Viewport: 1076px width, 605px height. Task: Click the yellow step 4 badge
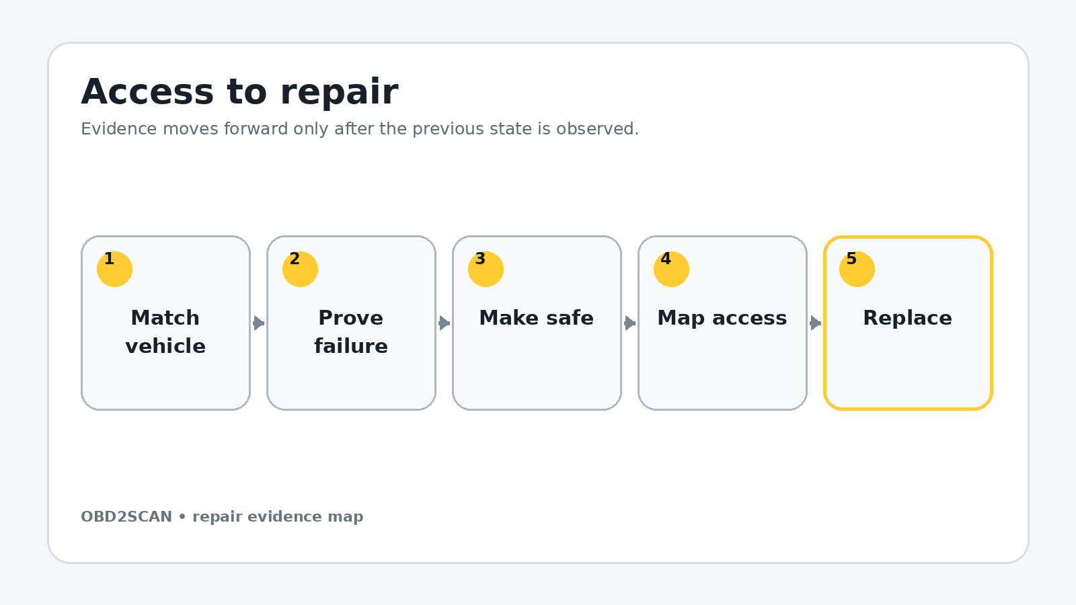(671, 269)
